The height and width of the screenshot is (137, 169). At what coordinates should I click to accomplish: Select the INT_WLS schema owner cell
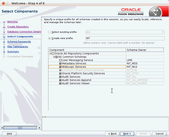(x=145, y=67)
